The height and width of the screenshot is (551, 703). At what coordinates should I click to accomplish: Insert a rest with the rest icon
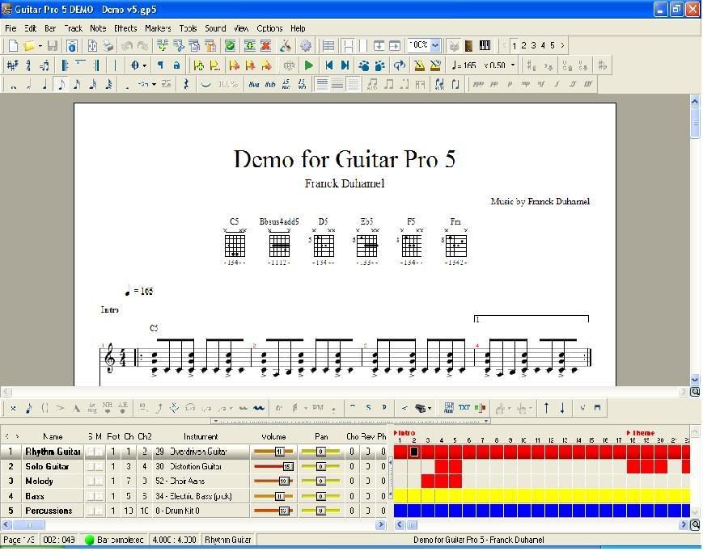(x=186, y=84)
